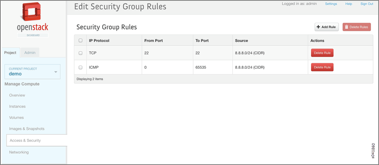Switch to the Admin tab
The height and width of the screenshot is (165, 379).
30,53
